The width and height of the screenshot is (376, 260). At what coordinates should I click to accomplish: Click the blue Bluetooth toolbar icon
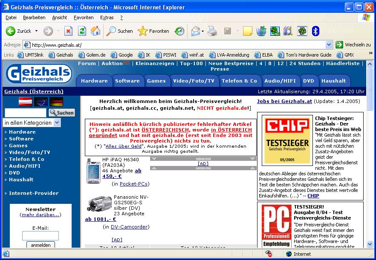click(315, 31)
